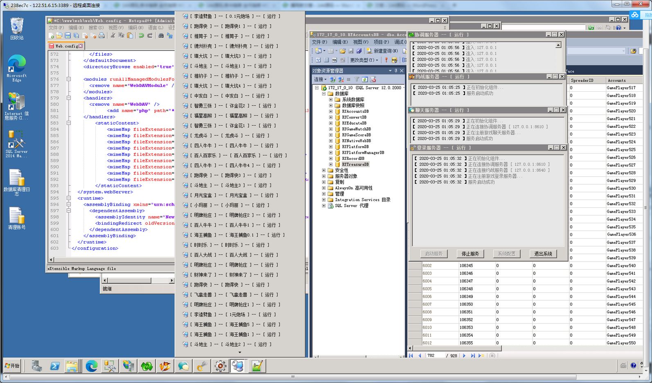The image size is (652, 383).
Task: Expand the RYTreasureDB database node
Action: click(331, 164)
